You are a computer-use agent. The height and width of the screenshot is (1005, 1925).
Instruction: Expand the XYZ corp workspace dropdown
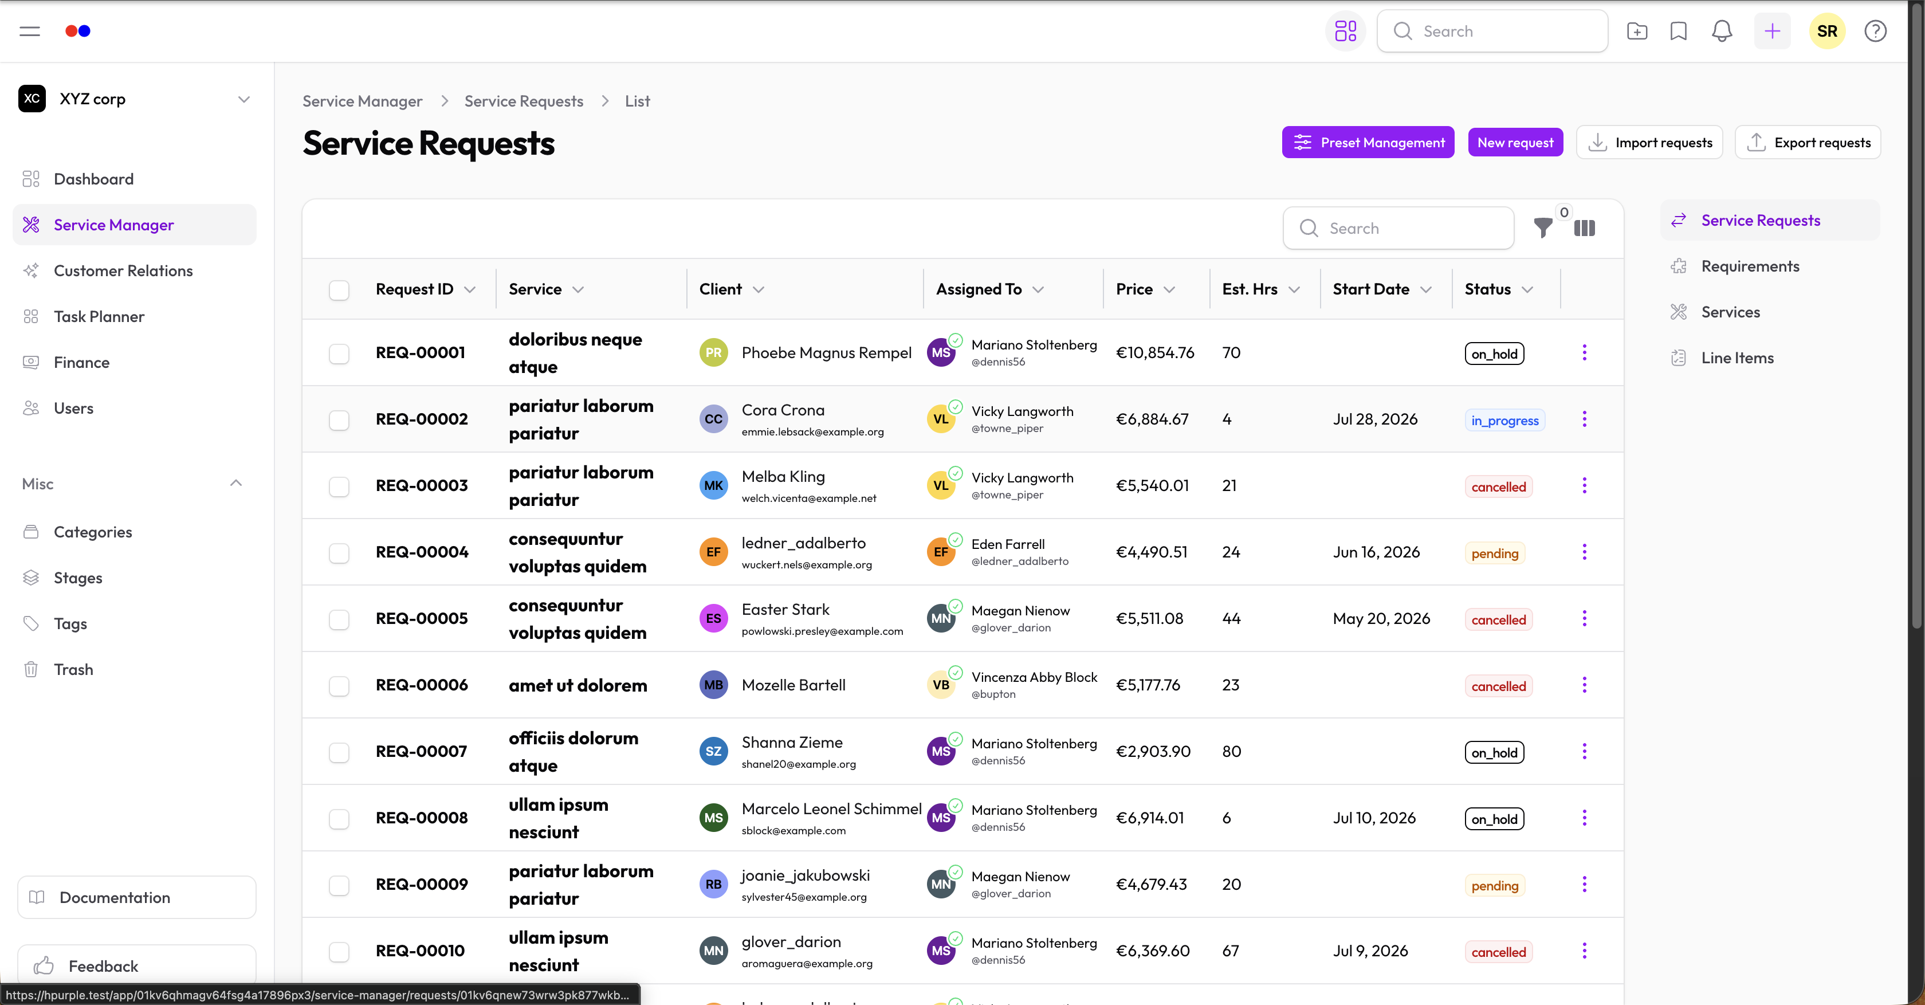243,99
